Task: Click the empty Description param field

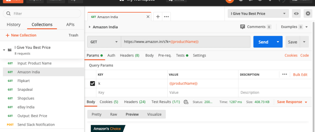Action: point(275,92)
